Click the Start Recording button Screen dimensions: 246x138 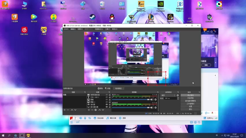190,98
